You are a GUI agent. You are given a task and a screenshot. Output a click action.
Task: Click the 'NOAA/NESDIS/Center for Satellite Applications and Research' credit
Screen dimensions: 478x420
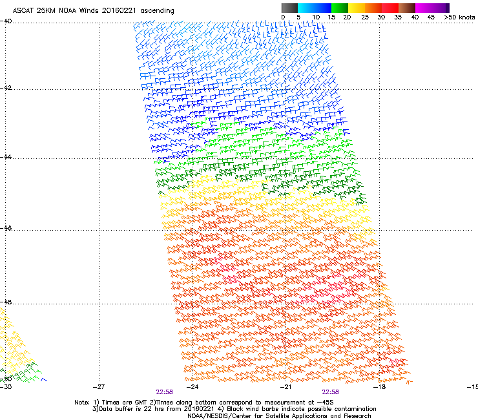(x=279, y=416)
